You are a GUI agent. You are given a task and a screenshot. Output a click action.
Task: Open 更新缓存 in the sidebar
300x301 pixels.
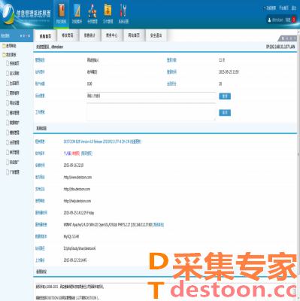(x=14, y=93)
